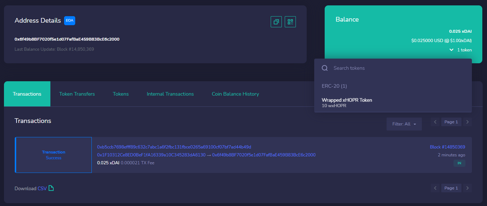Screen dimensions: 487x206
Task: Go to next page in bottom pagination
Action: tap(467, 188)
